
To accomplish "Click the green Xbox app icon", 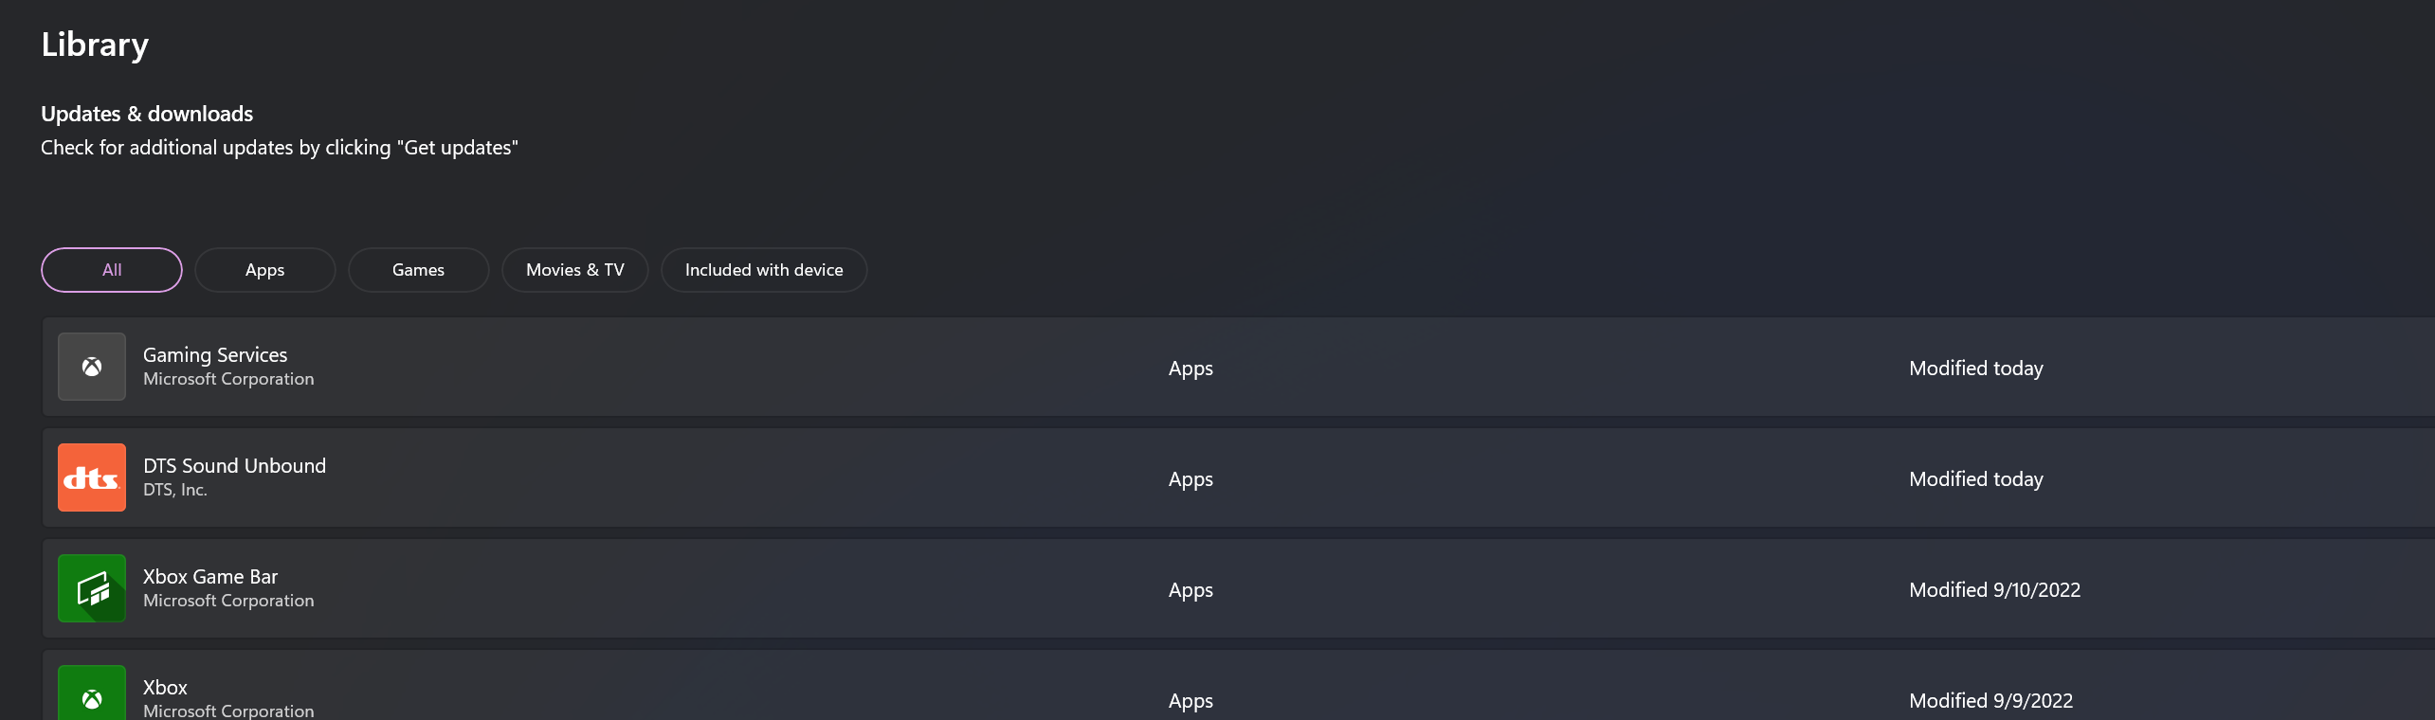I will (92, 694).
